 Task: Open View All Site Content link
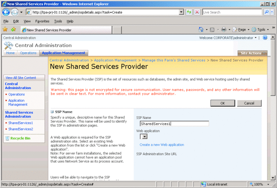click(x=21, y=78)
